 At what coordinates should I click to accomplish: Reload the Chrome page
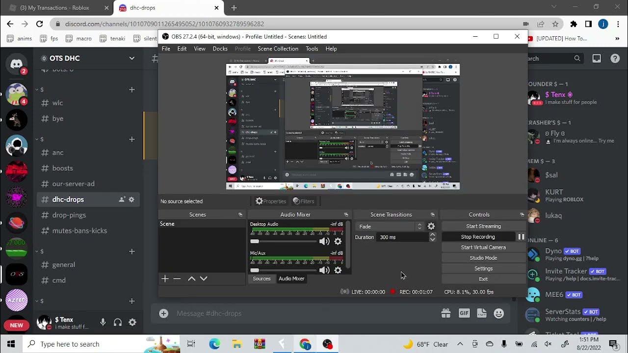pos(39,24)
